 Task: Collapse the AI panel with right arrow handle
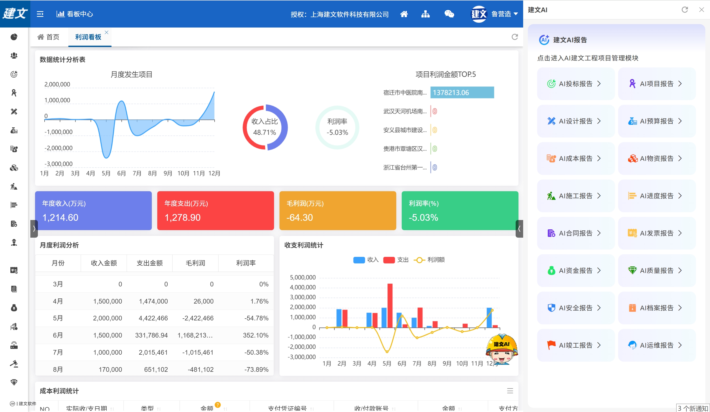pyautogui.click(x=519, y=228)
